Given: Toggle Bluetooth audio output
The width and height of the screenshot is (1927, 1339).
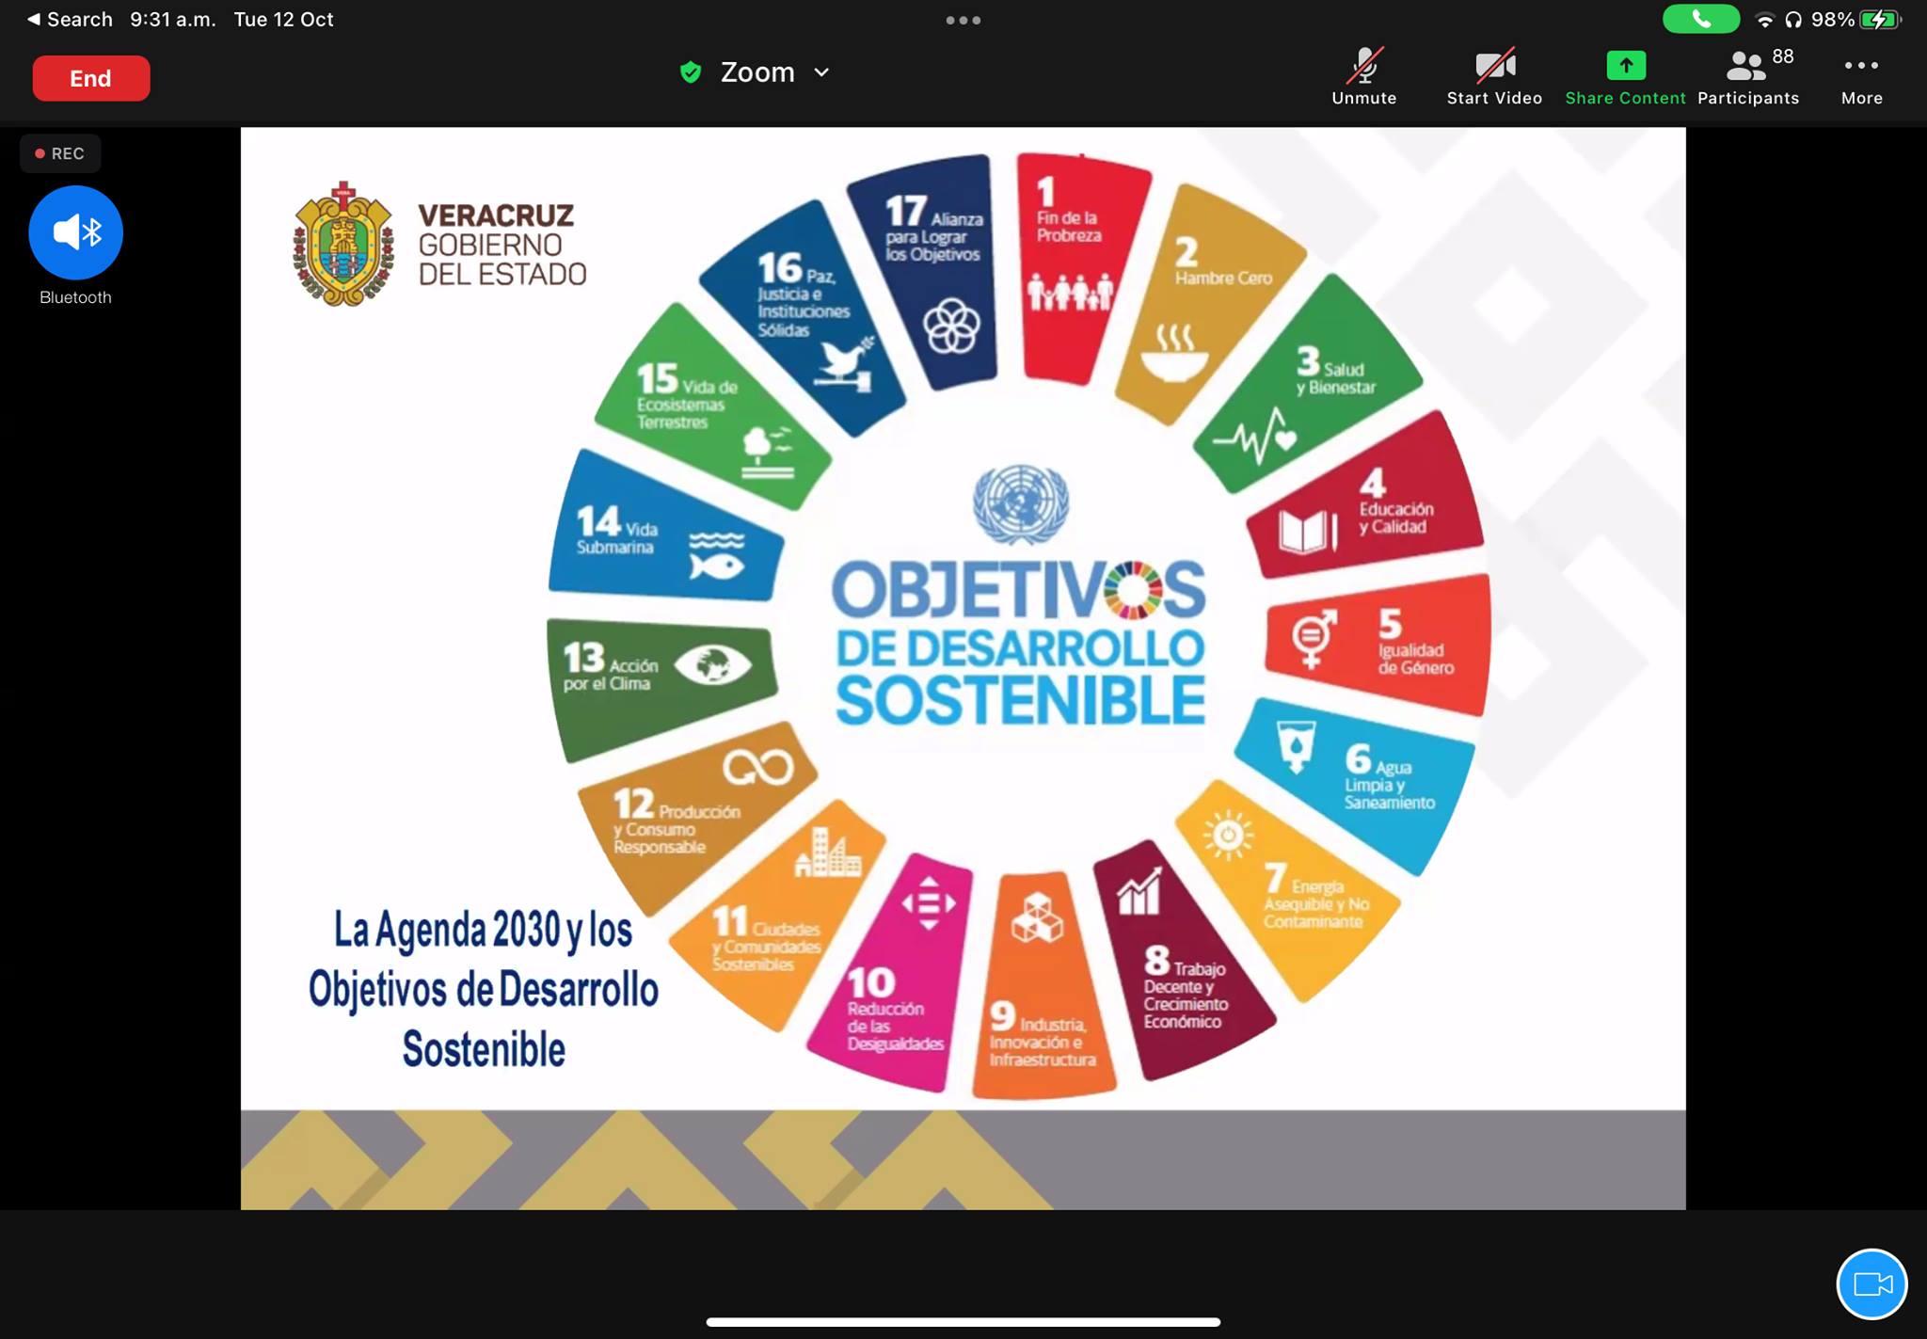Looking at the screenshot, I should [75, 232].
